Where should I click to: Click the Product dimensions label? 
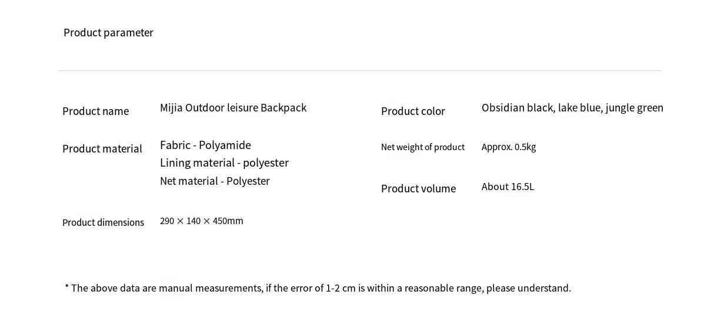(103, 223)
